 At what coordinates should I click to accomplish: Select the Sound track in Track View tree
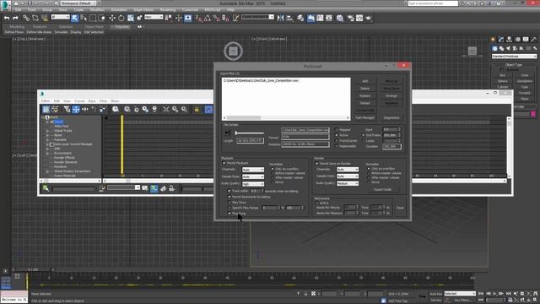pyautogui.click(x=58, y=122)
